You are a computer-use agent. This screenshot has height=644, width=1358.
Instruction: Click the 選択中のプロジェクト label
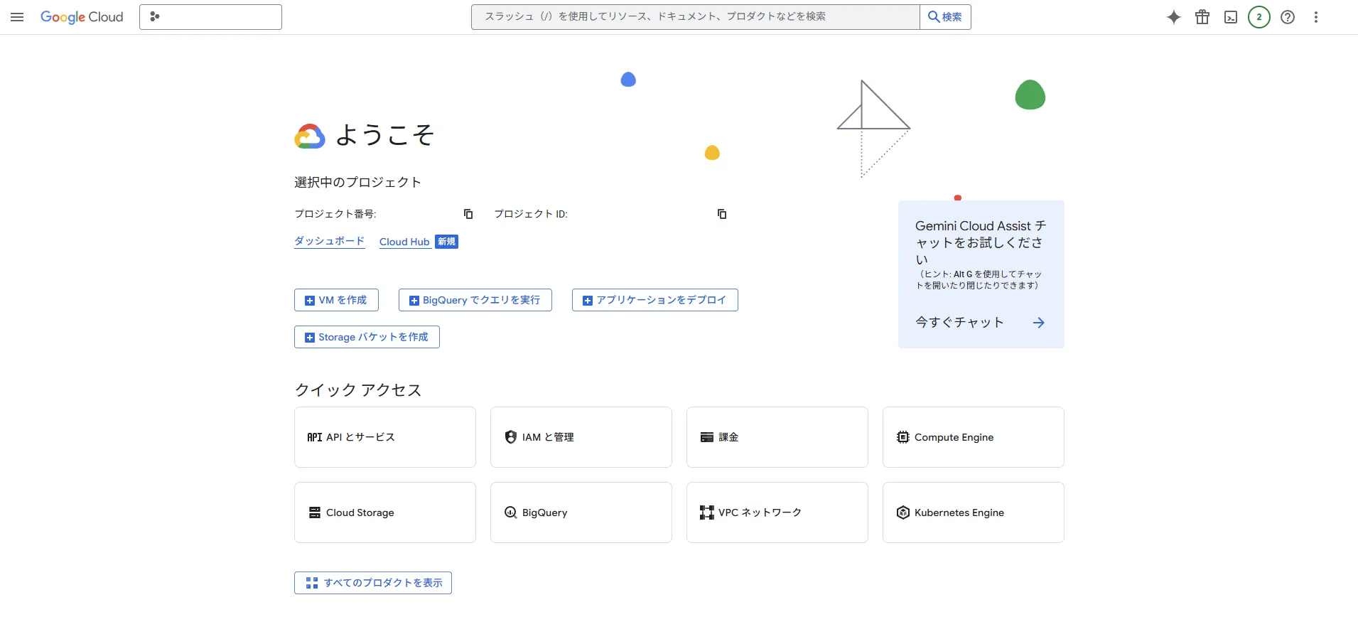pyautogui.click(x=357, y=183)
